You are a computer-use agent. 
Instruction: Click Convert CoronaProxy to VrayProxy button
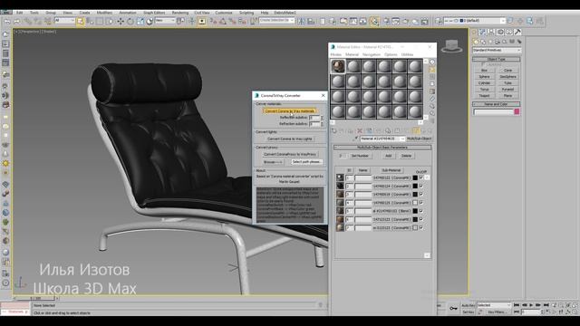pyautogui.click(x=290, y=154)
